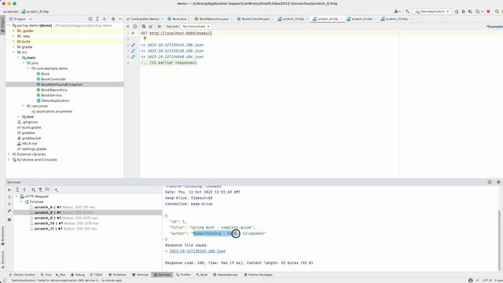Open Search Everywhere magnifier icon
Viewport: 503px width, 283px height.
[497, 11]
